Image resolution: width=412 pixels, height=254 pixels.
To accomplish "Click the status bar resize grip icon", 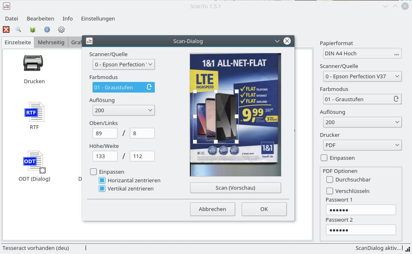I will [x=408, y=249].
